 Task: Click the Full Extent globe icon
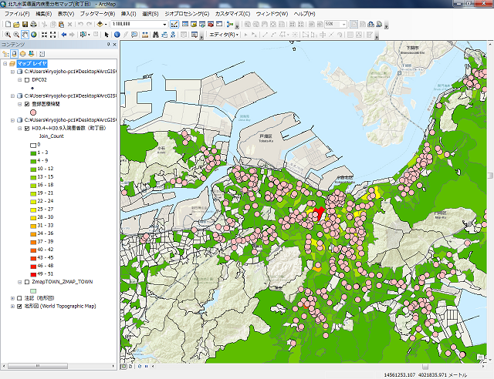click(x=35, y=35)
